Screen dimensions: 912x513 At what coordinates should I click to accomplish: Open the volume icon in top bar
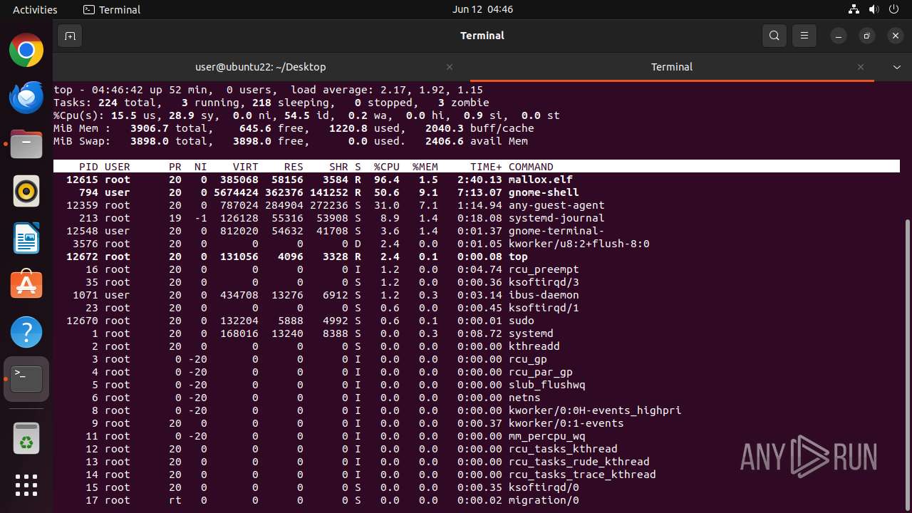875,9
